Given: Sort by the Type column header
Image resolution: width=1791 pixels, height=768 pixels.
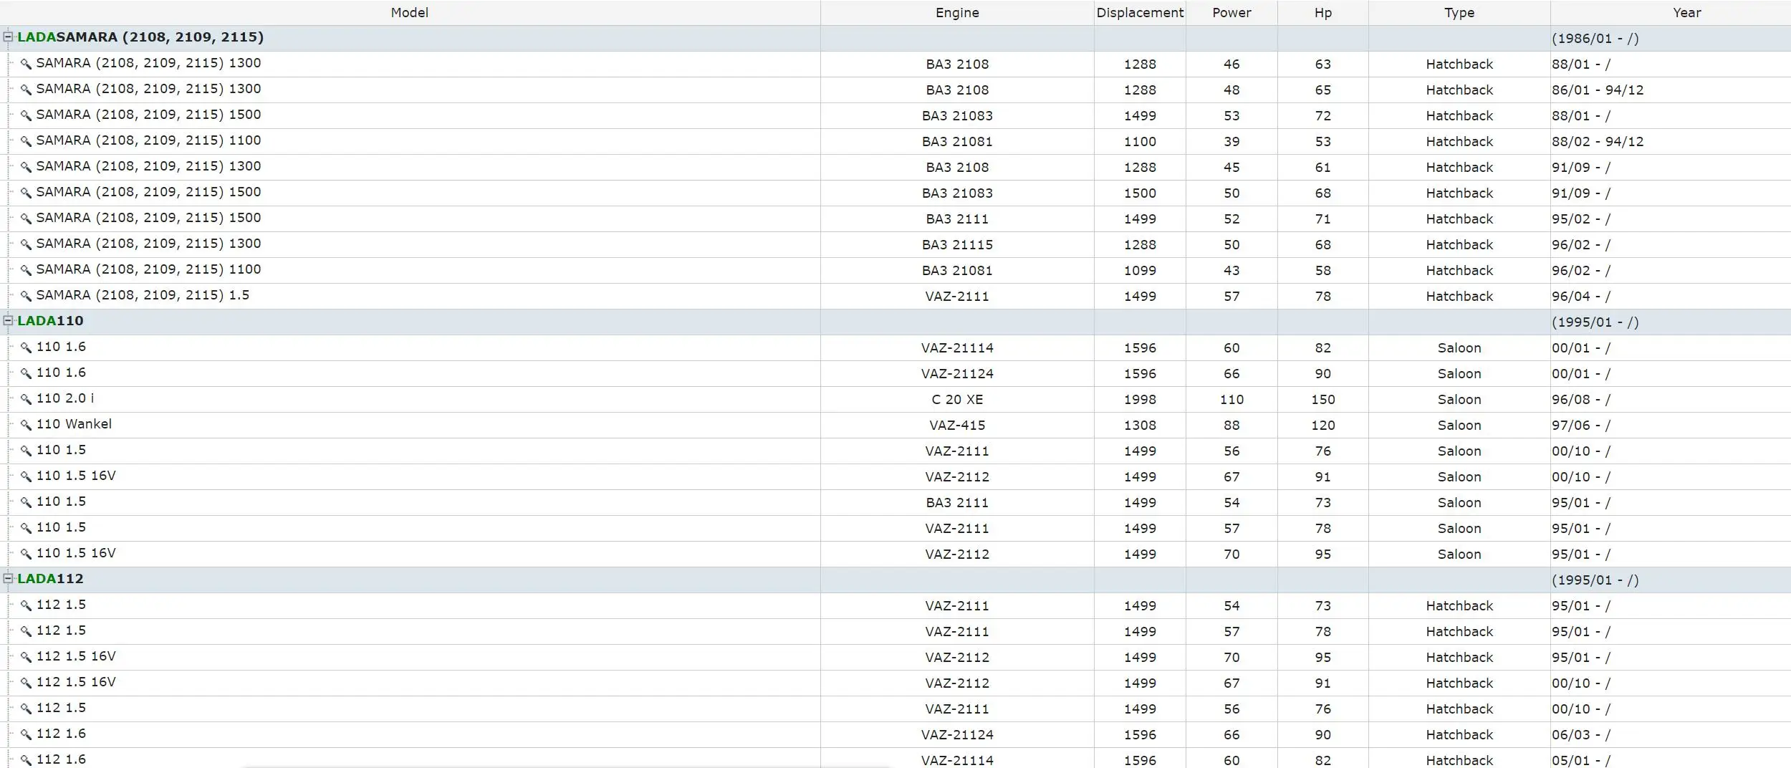Looking at the screenshot, I should coord(1459,13).
